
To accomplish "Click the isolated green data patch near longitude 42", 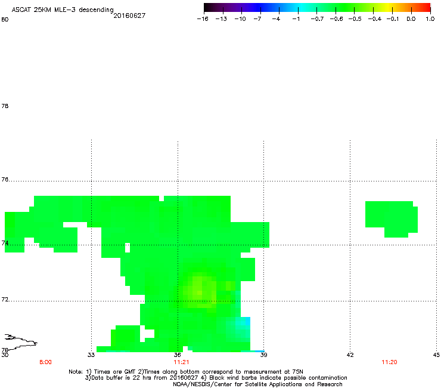I will [x=391, y=219].
